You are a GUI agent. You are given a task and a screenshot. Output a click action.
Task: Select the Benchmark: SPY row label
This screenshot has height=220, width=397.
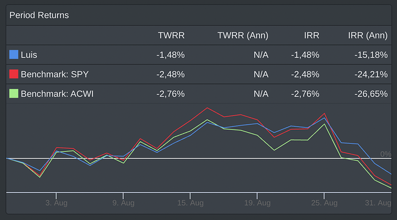click(55, 74)
